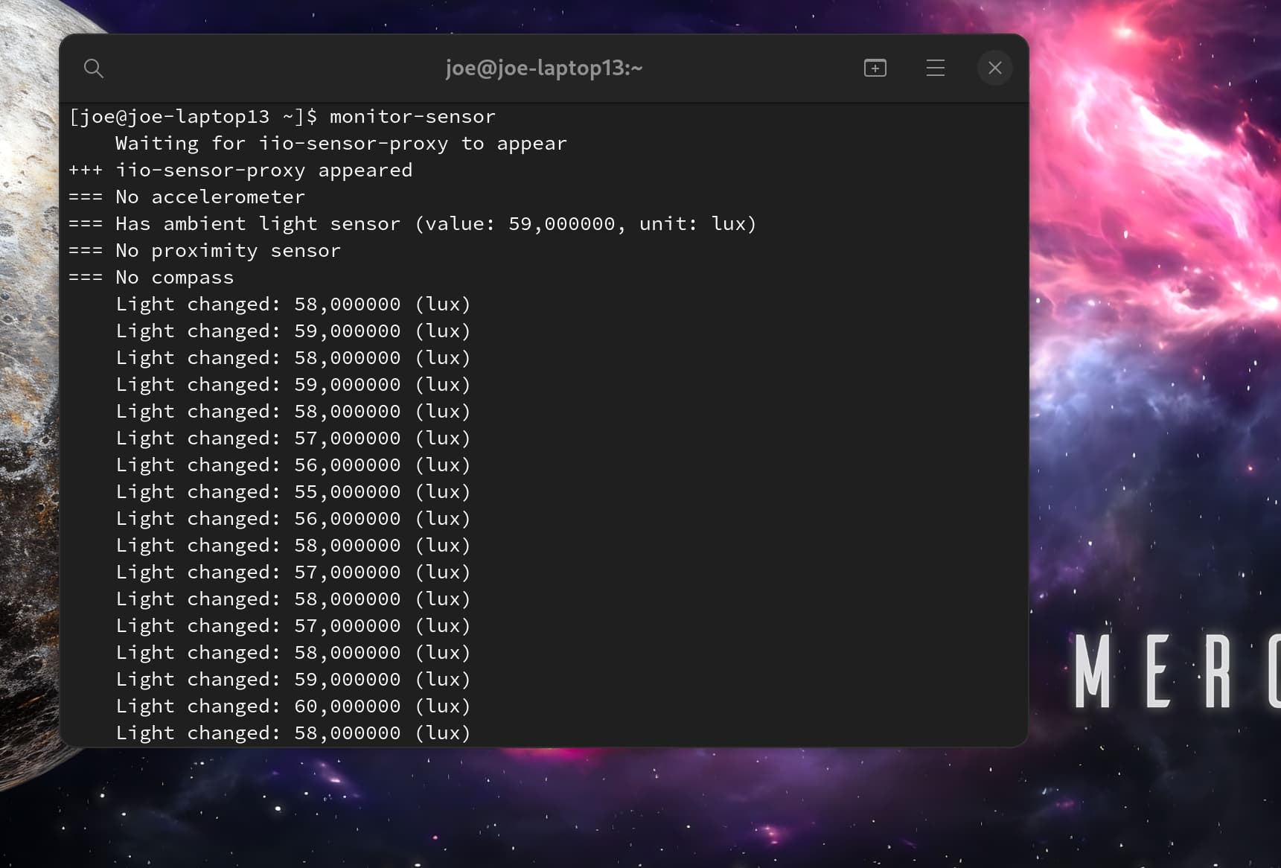The width and height of the screenshot is (1281, 868).
Task: Click the joe@joe-laptop13:~ window title
Action: (x=543, y=68)
